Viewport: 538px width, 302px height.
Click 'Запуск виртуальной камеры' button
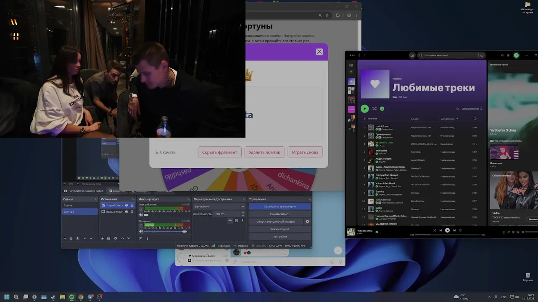coord(276,221)
